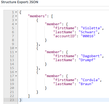
Task: Select line number 23 in the gutter
Action: [x=12, y=100]
